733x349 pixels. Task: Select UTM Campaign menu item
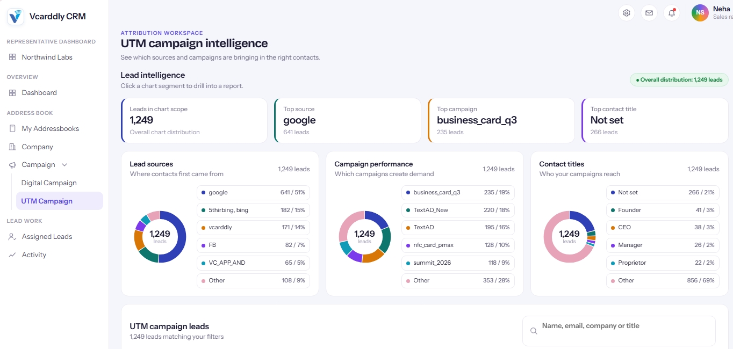pos(59,201)
